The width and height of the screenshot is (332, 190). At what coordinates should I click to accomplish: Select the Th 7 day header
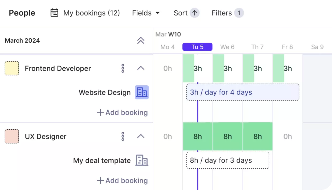tap(258, 47)
